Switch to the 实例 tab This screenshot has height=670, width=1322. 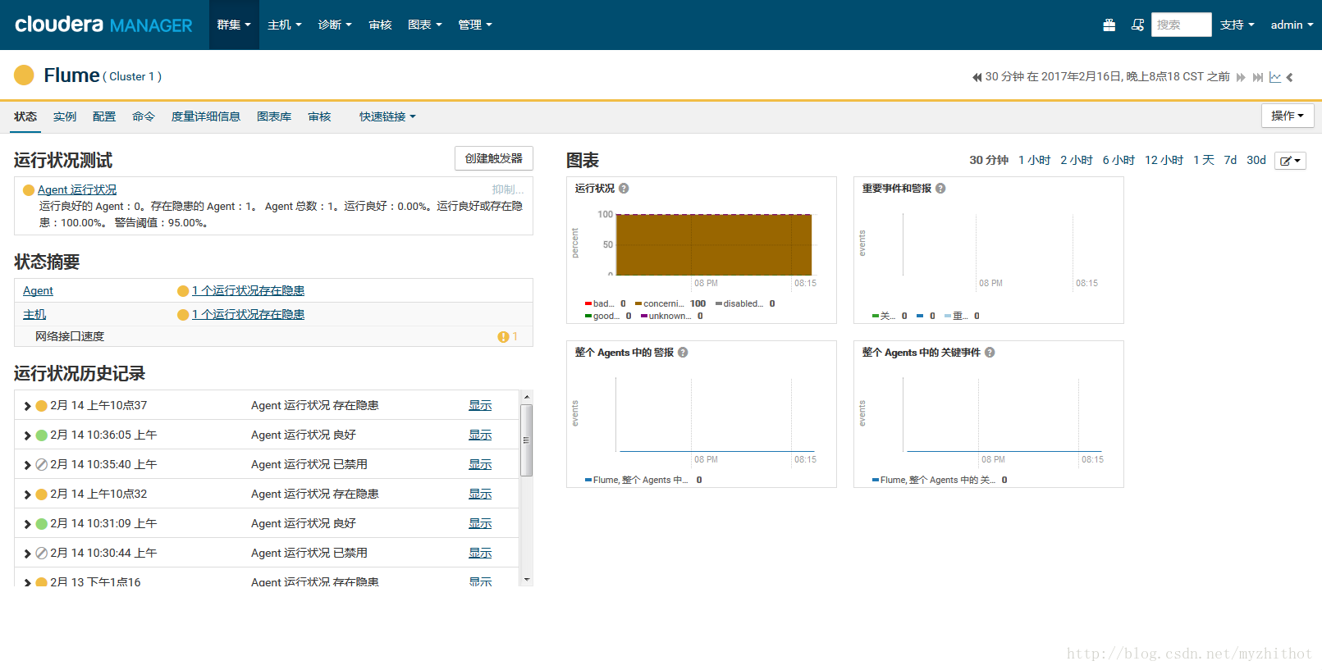(x=65, y=116)
